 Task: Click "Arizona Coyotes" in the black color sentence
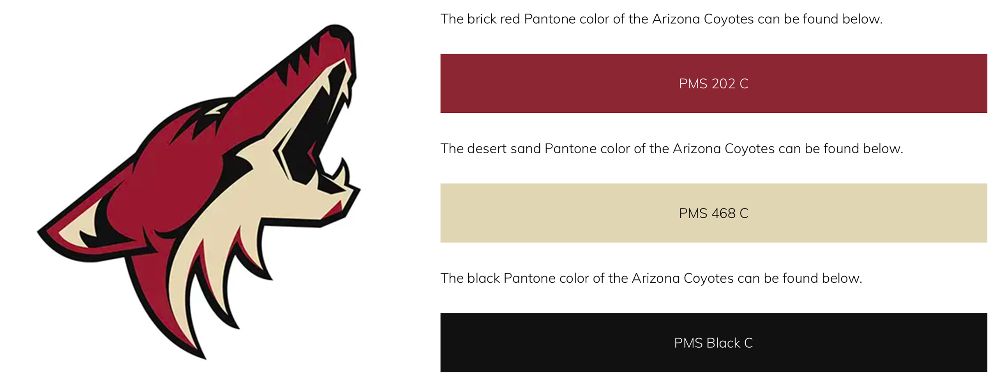[683, 278]
